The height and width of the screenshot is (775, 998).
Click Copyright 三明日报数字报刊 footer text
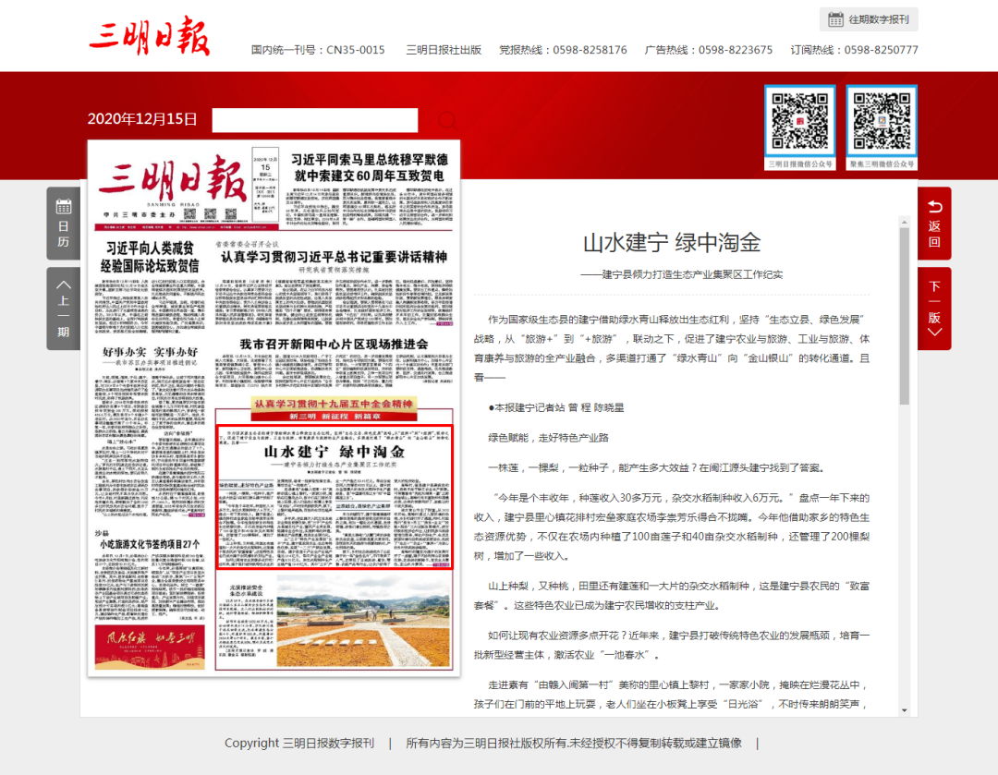[x=299, y=744]
